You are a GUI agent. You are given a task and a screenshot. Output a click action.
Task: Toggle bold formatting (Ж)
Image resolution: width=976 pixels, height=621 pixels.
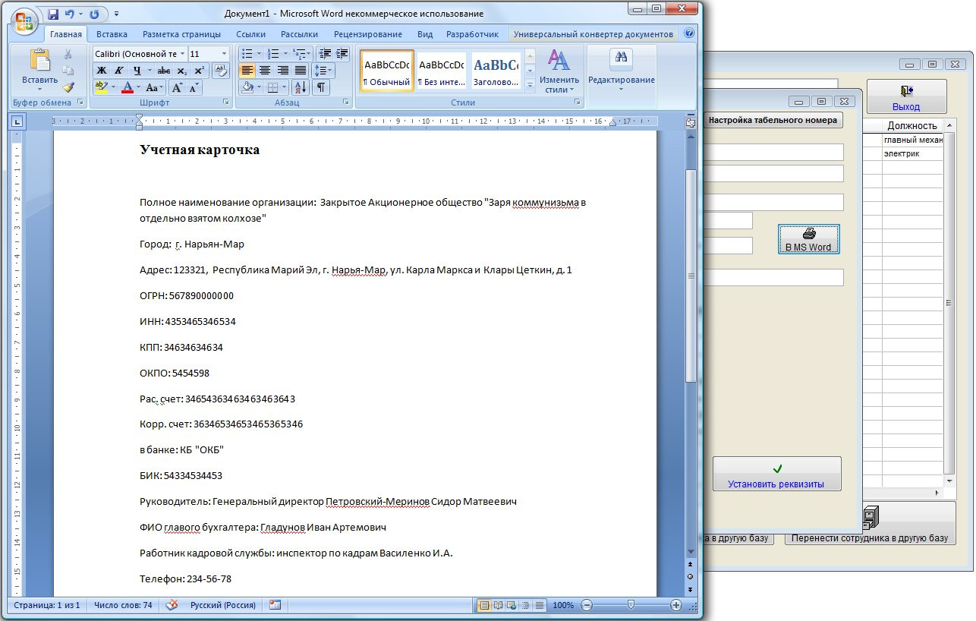pyautogui.click(x=102, y=71)
